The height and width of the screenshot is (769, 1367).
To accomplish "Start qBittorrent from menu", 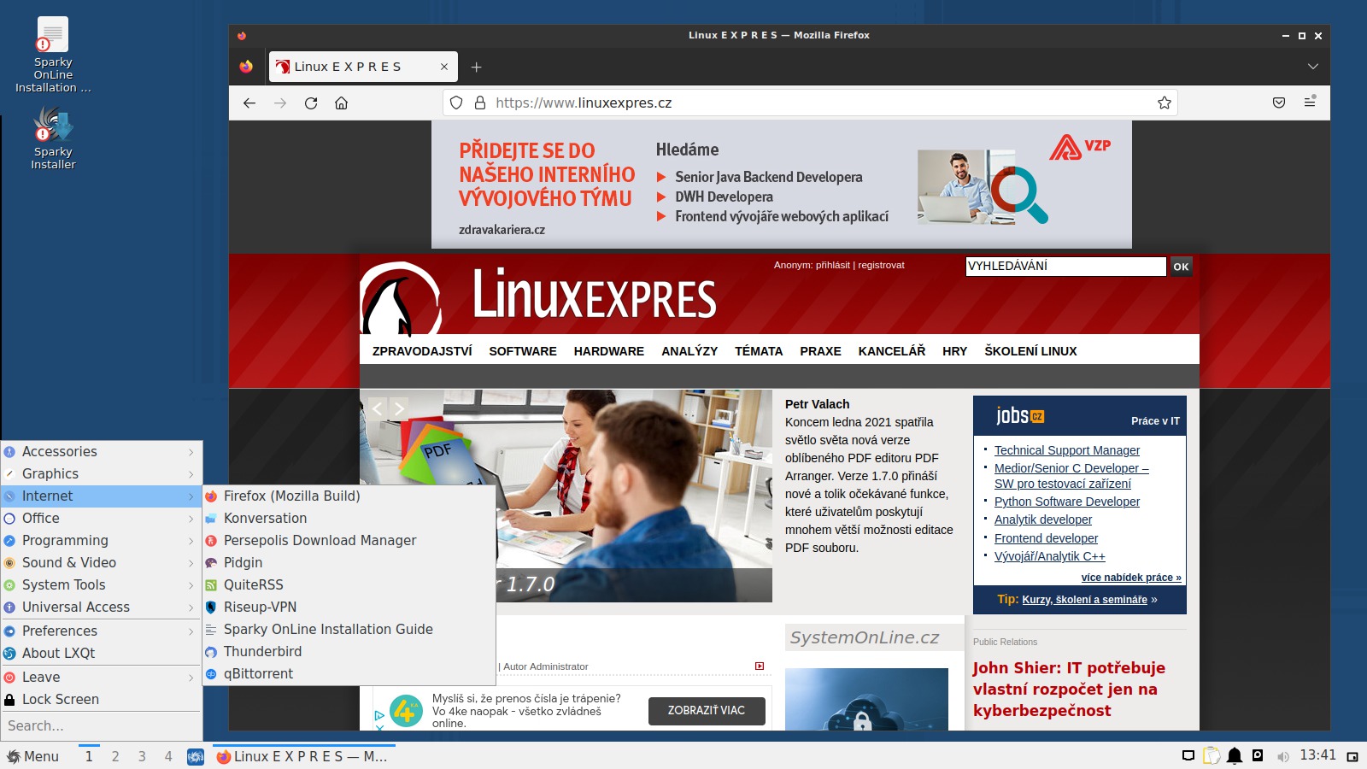I will pyautogui.click(x=349, y=673).
